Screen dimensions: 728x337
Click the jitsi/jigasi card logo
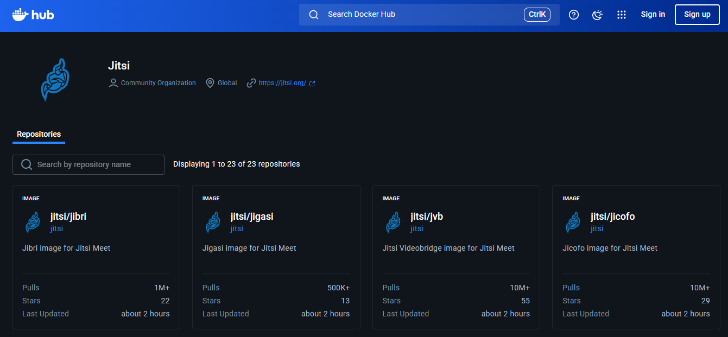pos(213,222)
